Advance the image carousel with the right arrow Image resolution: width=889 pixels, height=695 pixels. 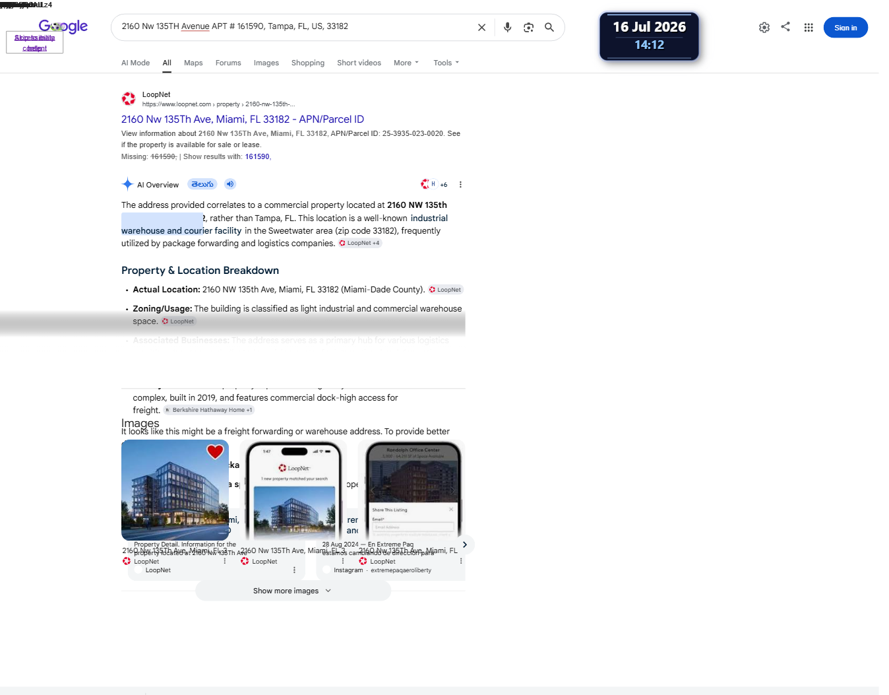[x=465, y=545]
